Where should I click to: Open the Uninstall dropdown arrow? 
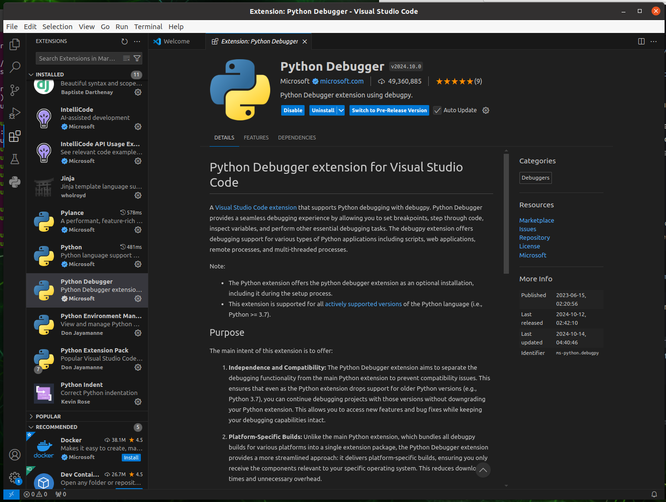[341, 110]
